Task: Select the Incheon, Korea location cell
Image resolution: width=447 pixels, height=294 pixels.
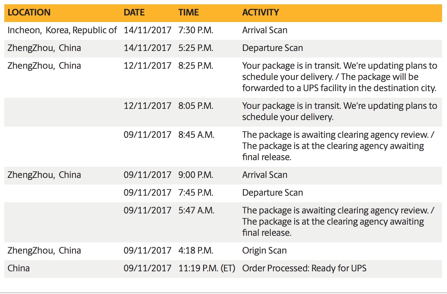Action: tap(62, 30)
